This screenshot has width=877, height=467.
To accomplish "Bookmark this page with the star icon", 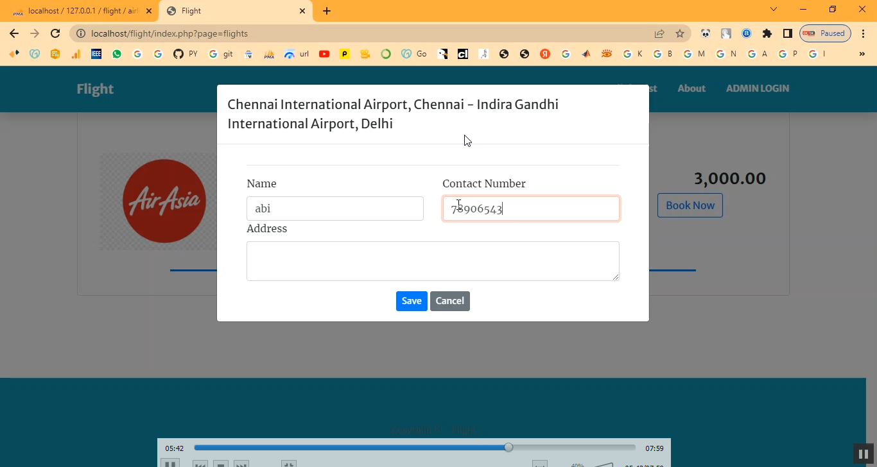I will pos(680,33).
